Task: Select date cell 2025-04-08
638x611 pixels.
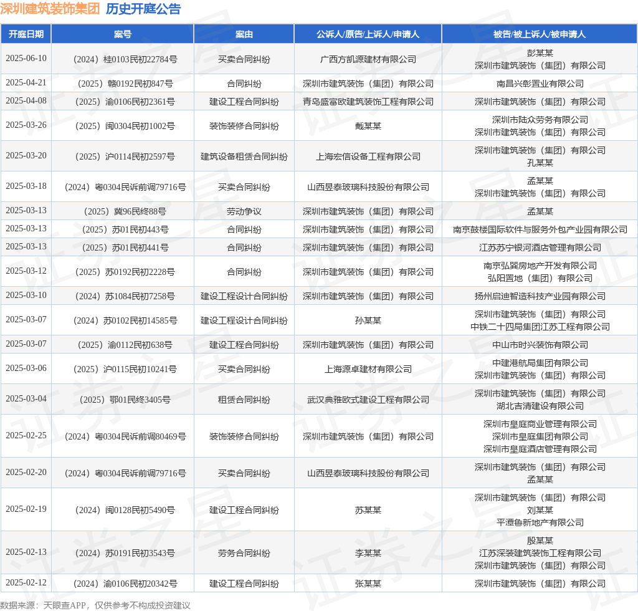Action: (26, 100)
